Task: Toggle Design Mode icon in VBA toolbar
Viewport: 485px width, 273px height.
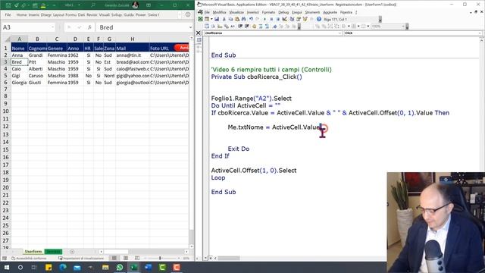Action: [285, 19]
